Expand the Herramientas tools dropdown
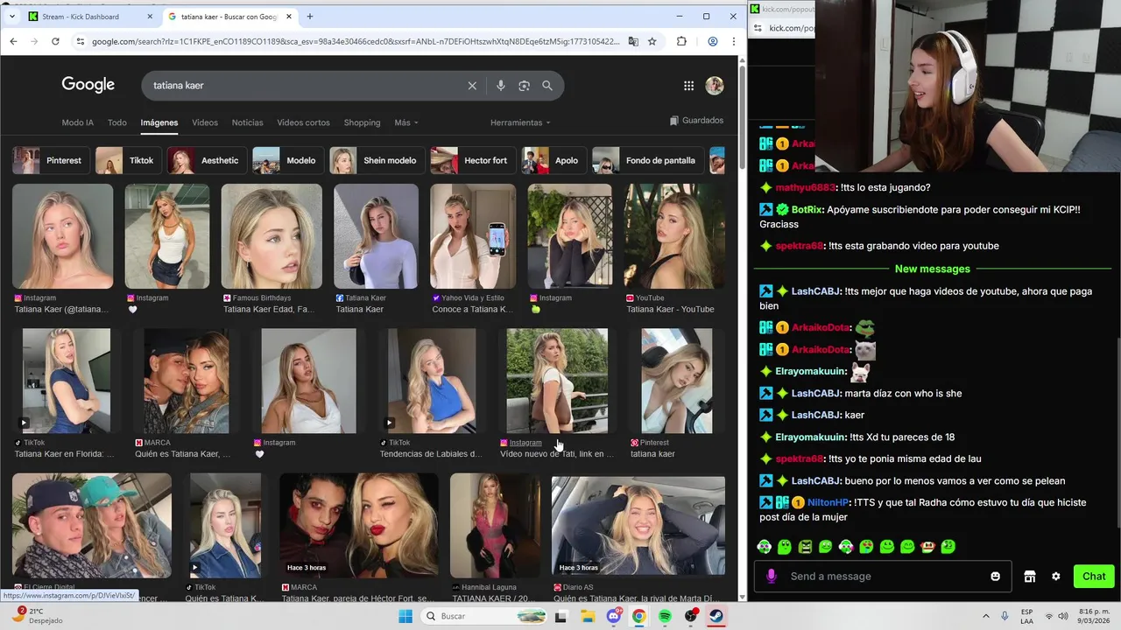1121x630 pixels. click(520, 122)
